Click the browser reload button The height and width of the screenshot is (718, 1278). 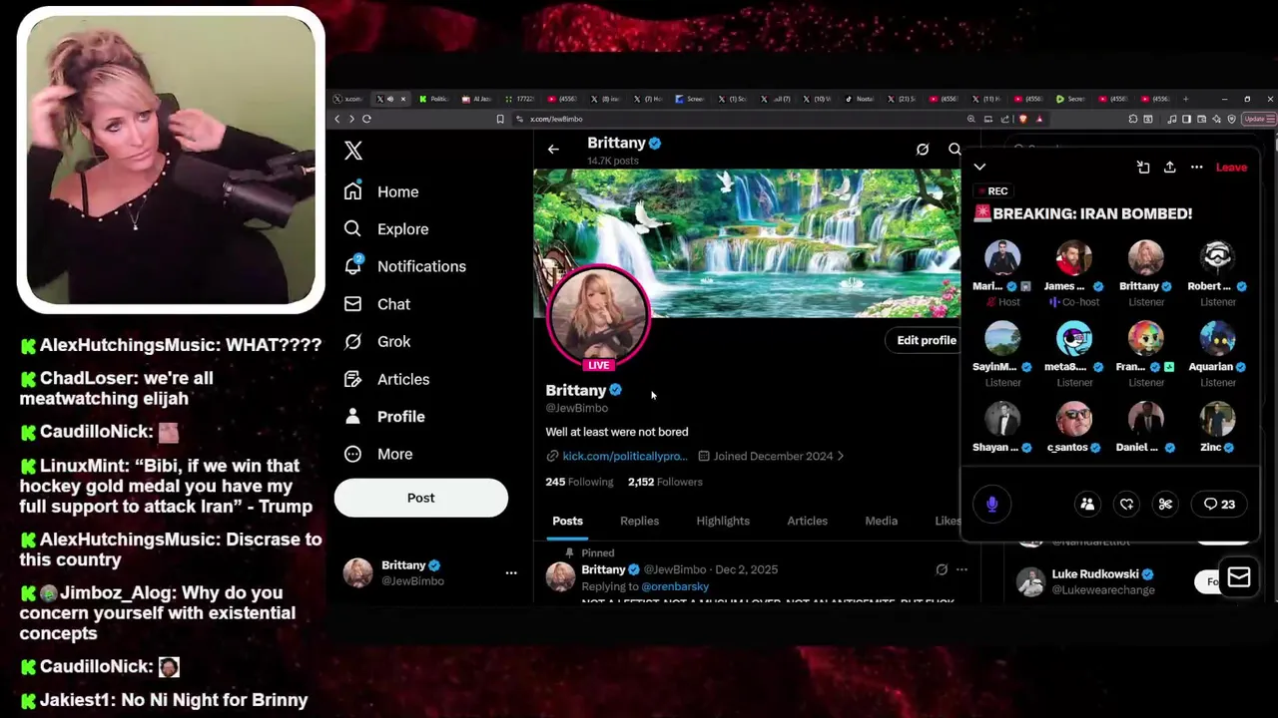click(366, 119)
